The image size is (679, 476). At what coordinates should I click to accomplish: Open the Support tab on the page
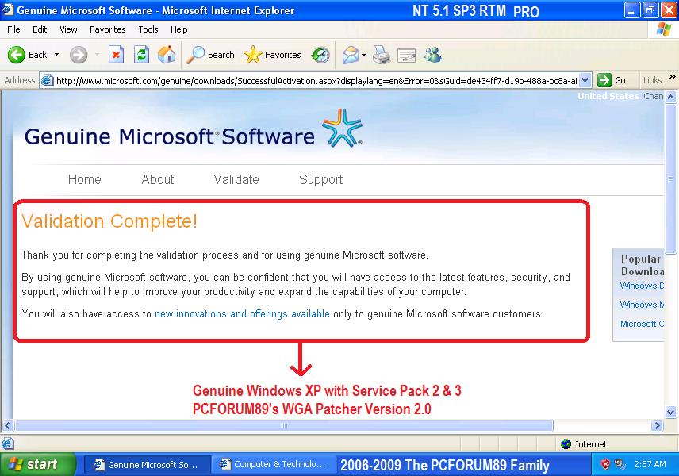click(321, 179)
